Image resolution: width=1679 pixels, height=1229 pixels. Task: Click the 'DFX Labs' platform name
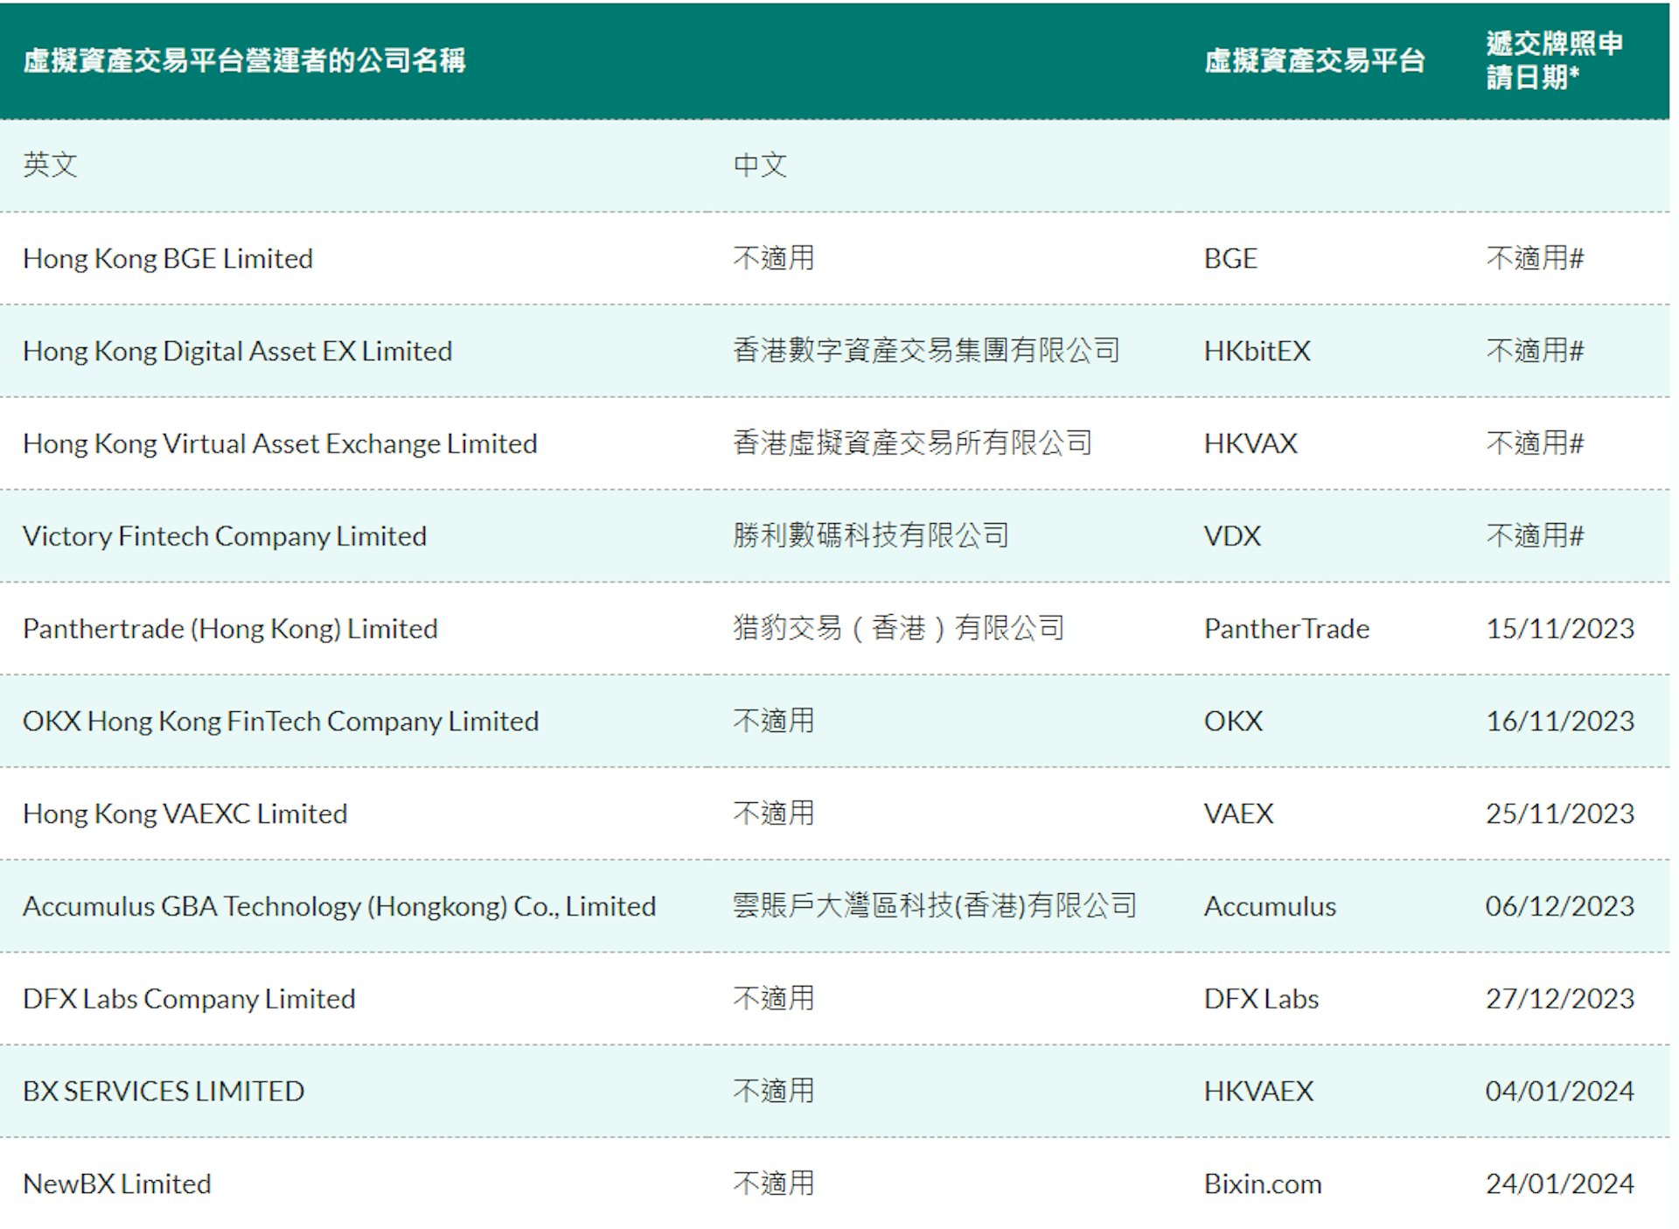tap(1261, 999)
